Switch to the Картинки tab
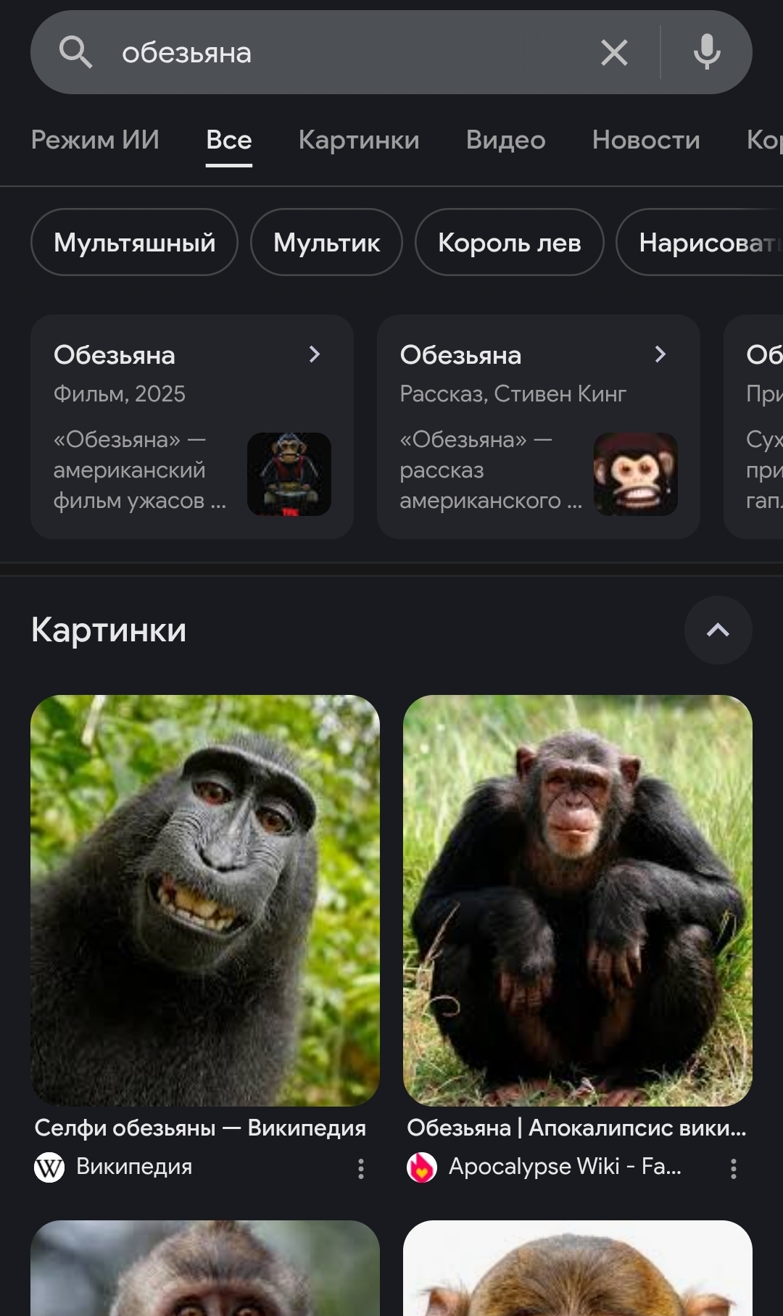 coord(359,140)
